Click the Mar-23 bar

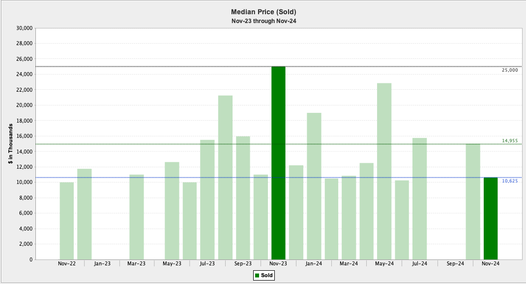(x=137, y=217)
